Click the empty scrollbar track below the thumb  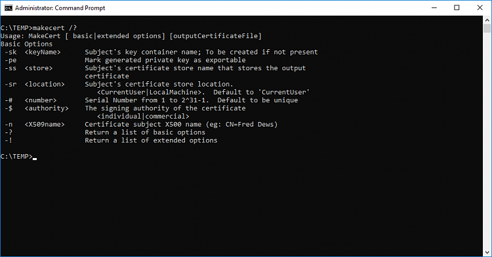[487, 141]
